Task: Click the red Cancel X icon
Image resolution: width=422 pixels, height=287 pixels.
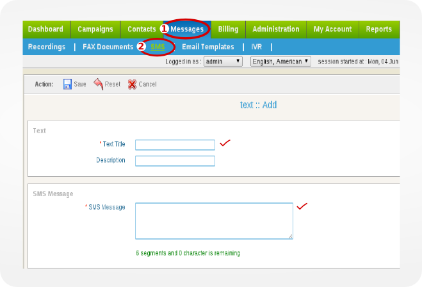Action: click(132, 85)
